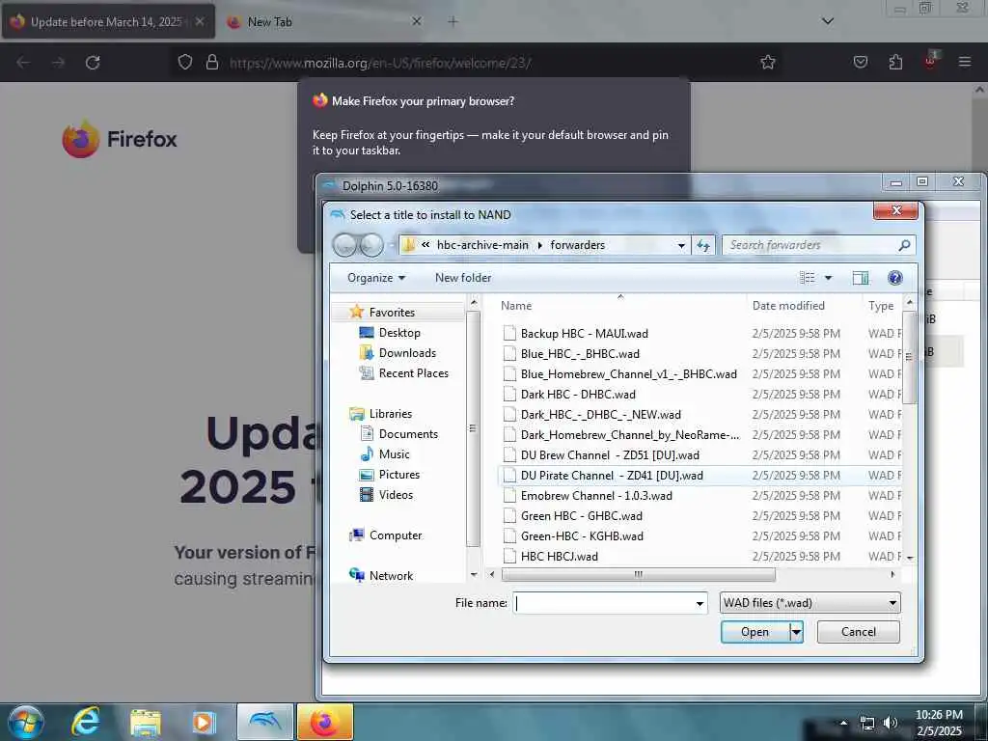This screenshot has width=988, height=741.
Task: Open Firefox hamburger application menu
Action: (964, 62)
